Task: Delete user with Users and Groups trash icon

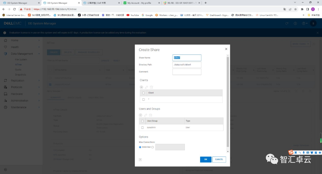Action: [151, 115]
